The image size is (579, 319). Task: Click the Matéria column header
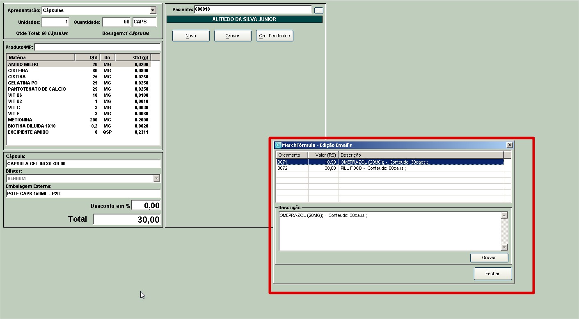coord(41,57)
